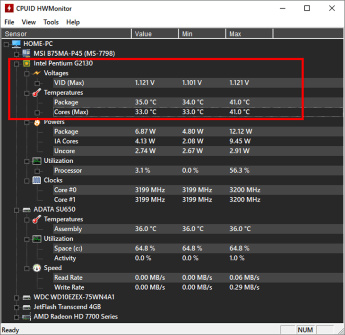
Task: Click the Value column header
Action: tap(155, 34)
